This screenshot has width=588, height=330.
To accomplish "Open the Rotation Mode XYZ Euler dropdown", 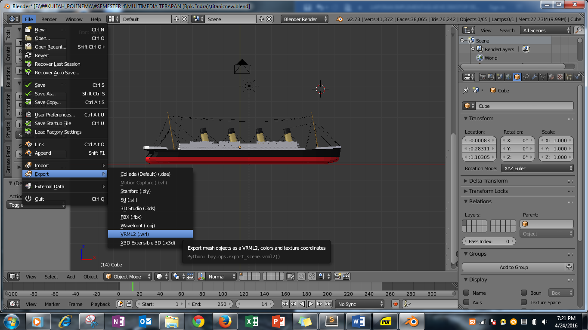I will point(538,168).
